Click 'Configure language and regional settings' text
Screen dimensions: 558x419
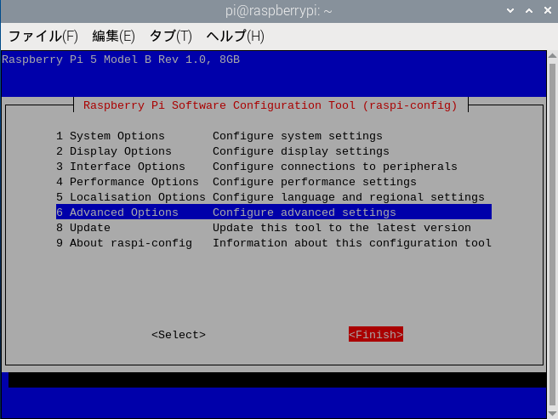[x=349, y=197]
